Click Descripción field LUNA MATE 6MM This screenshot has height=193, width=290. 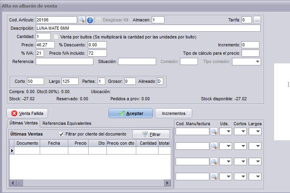coord(148,28)
